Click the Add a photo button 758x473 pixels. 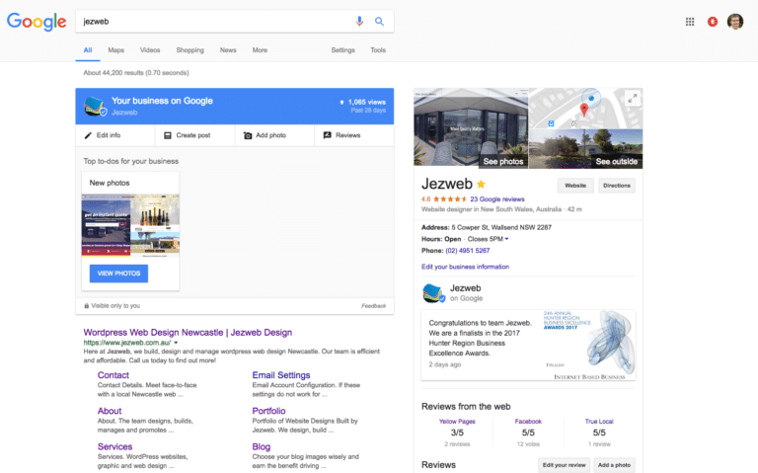[614, 465]
